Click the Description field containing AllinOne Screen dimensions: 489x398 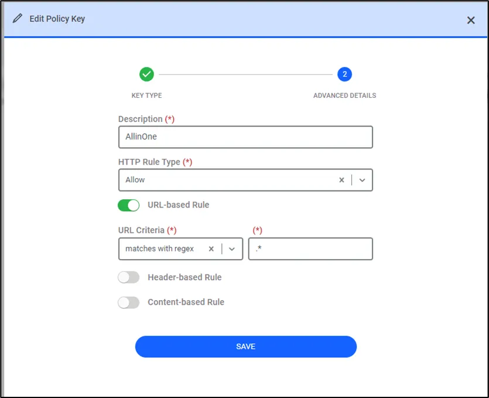(x=245, y=137)
